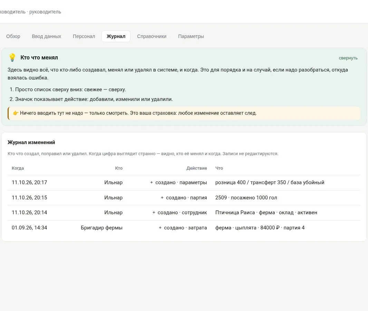Click the Птичница Раиса · ферма entry
Screen dimensions: 368x311
pyautogui.click(x=266, y=213)
